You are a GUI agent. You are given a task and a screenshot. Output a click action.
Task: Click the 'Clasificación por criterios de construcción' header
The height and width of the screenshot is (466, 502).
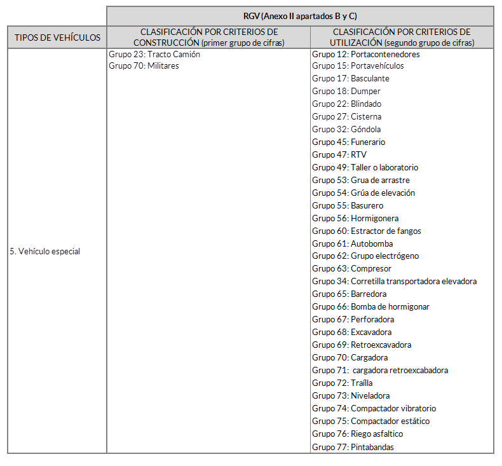[208, 38]
